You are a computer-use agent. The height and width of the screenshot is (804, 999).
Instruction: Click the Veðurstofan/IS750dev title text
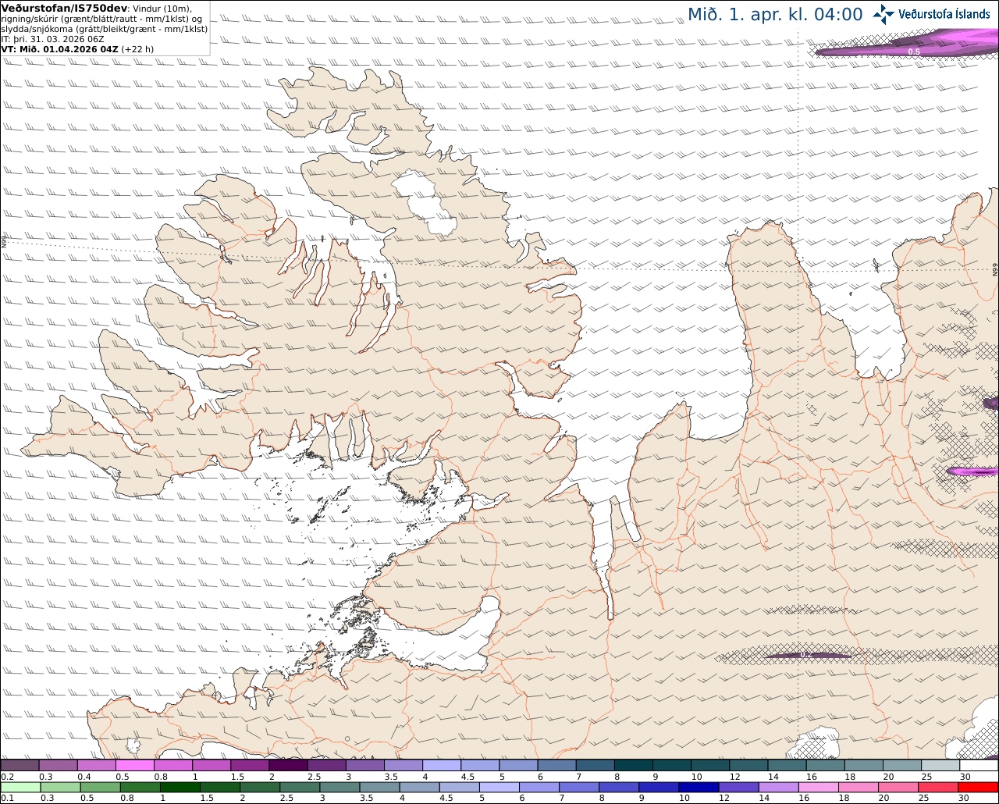click(x=64, y=8)
